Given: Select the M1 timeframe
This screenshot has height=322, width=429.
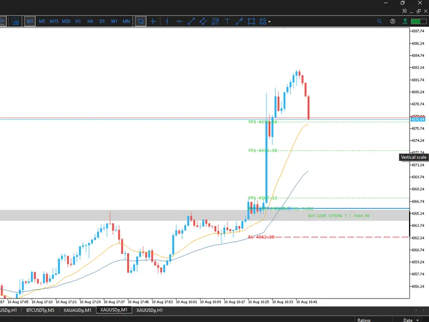Looking at the screenshot, I should [x=30, y=21].
